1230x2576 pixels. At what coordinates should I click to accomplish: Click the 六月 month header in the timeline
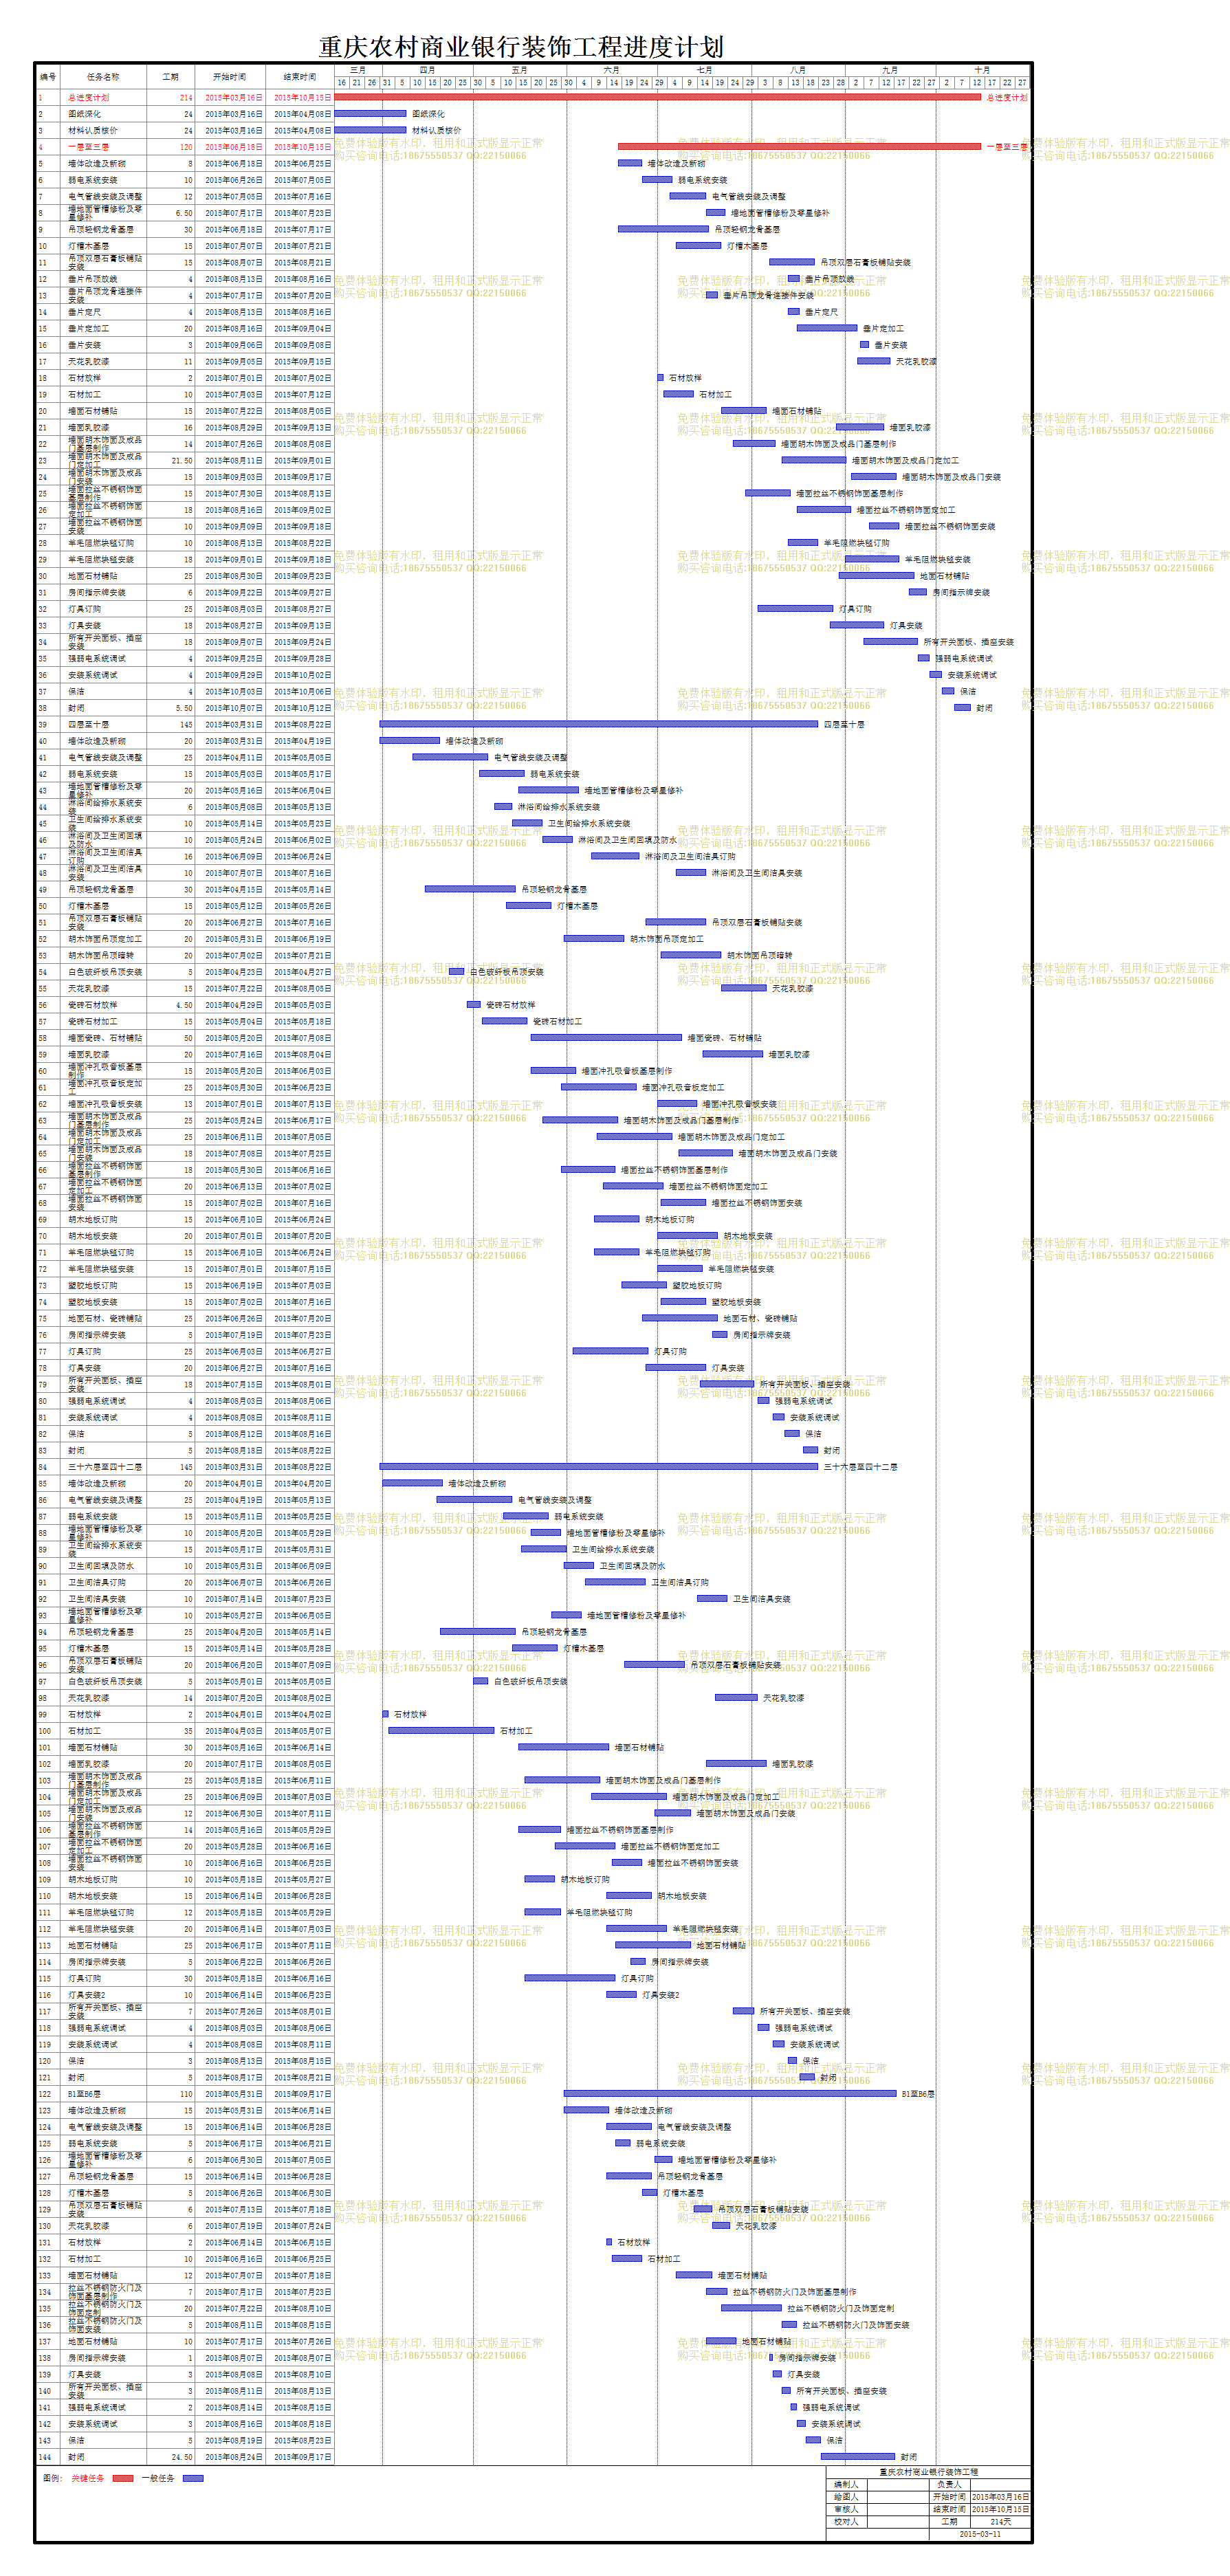[x=612, y=70]
